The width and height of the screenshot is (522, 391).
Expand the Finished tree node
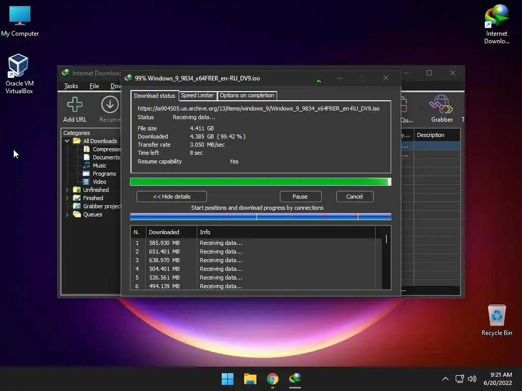click(x=67, y=198)
